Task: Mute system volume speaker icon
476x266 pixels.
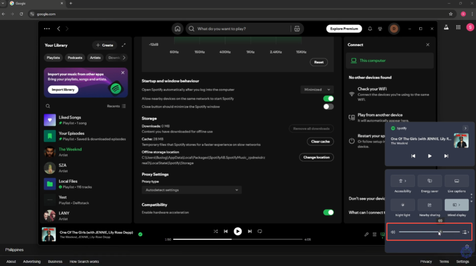Action: pos(393,232)
